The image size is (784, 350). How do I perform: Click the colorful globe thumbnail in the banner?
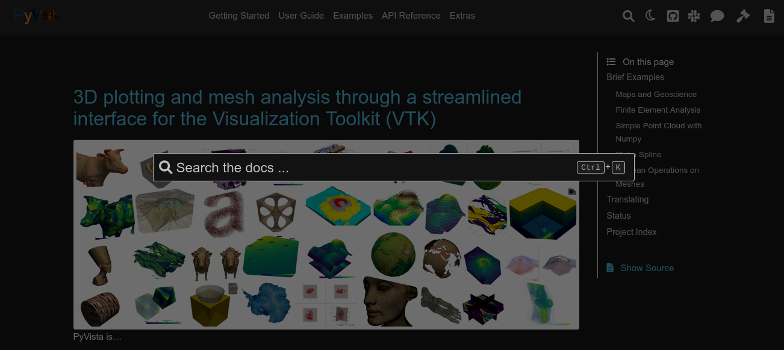point(393,255)
